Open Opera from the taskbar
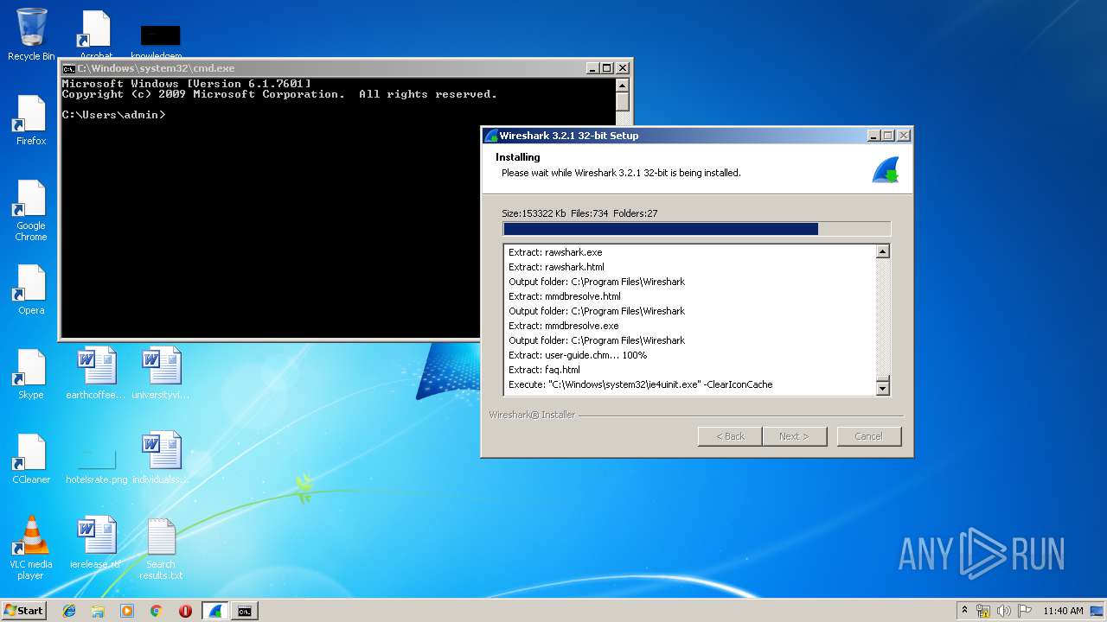 (185, 611)
